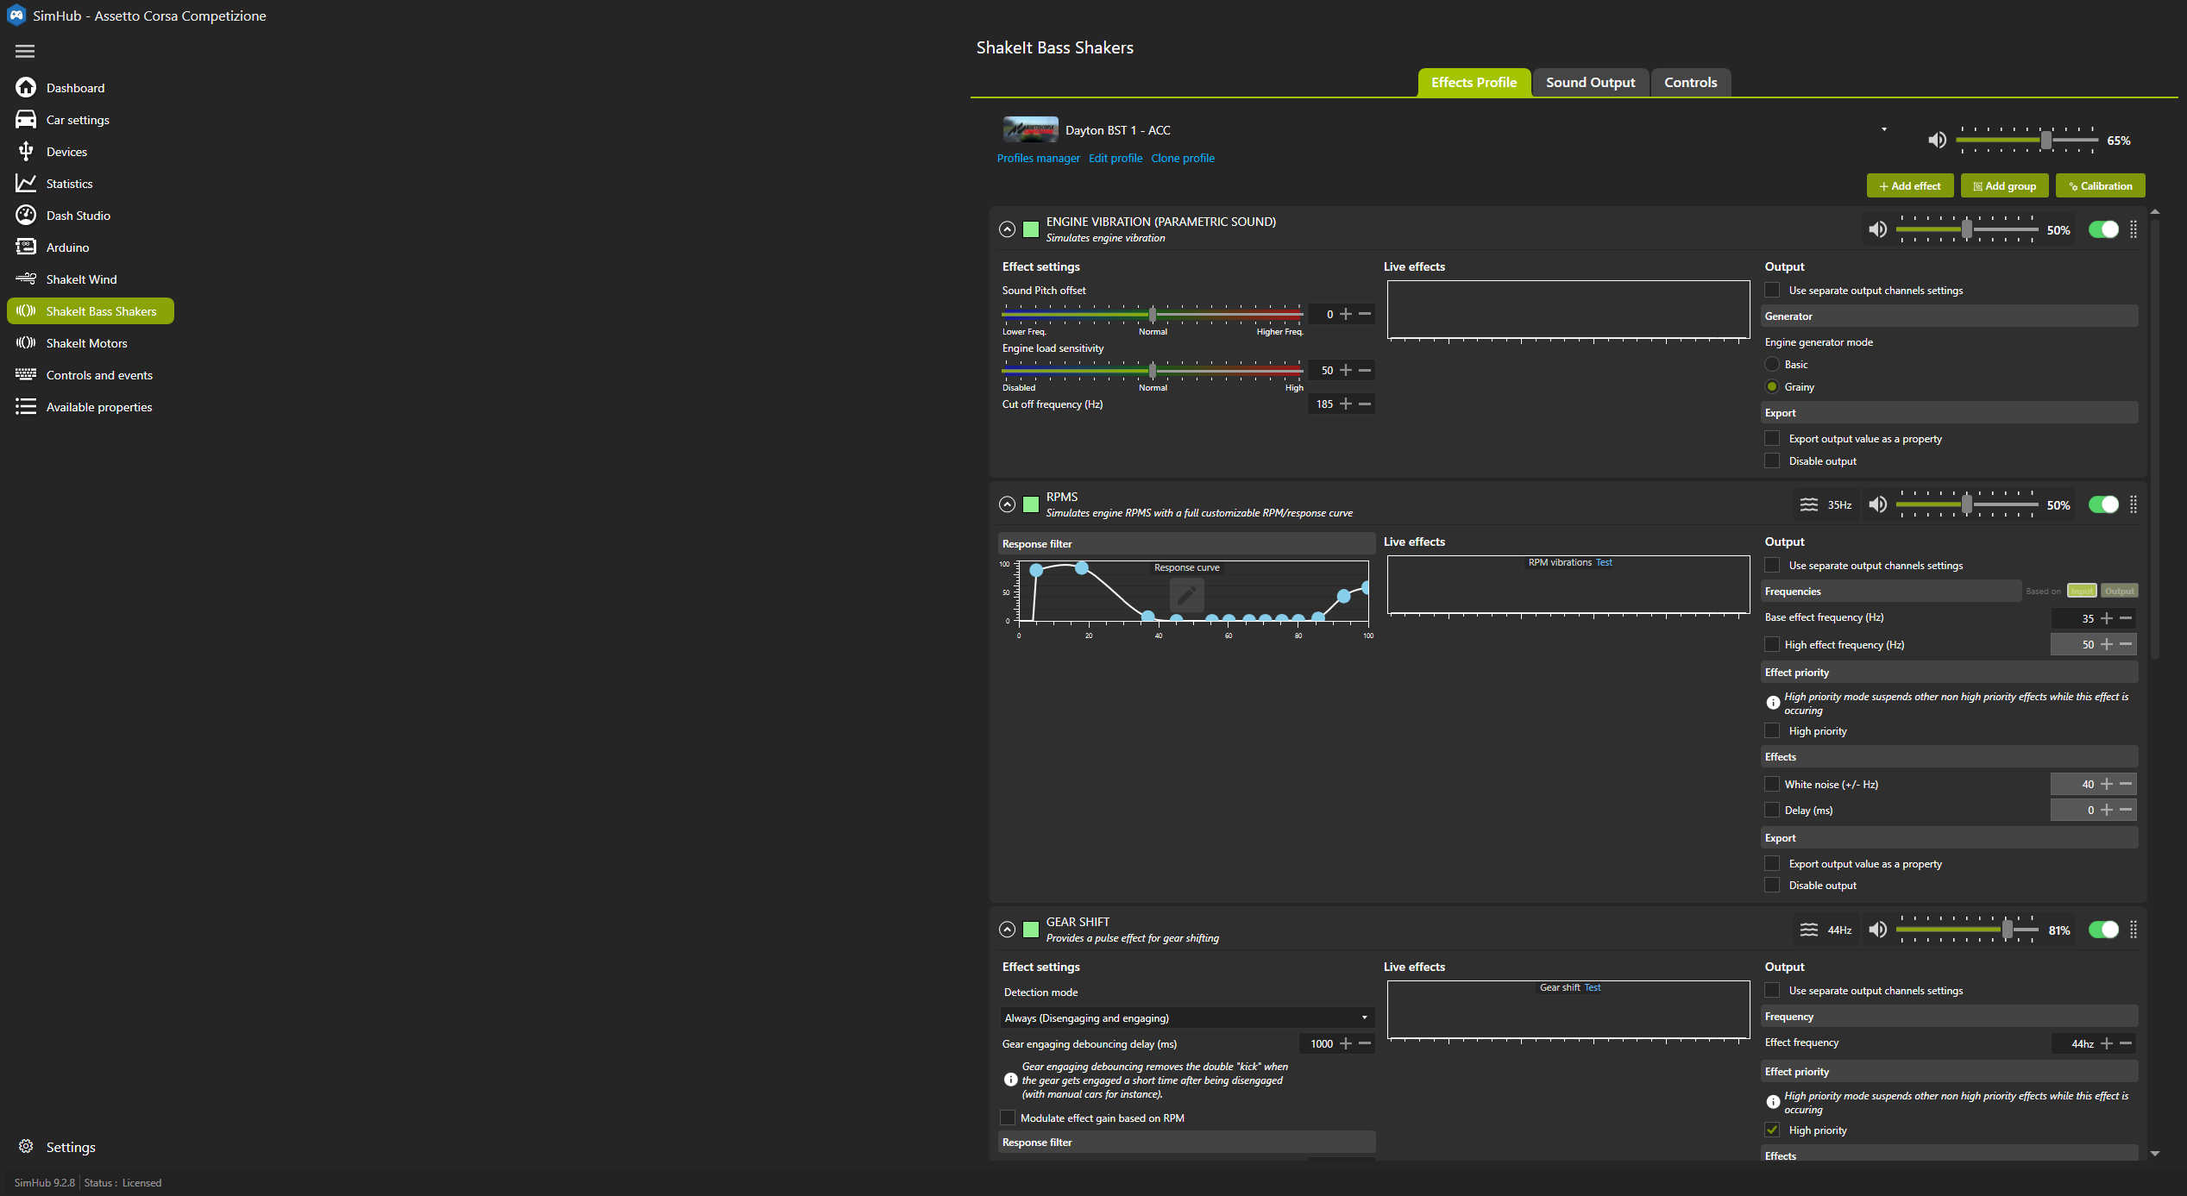Viewport: 2187px width, 1196px height.
Task: Enable RPMS Delay (ms) checkbox
Action: [1772, 810]
